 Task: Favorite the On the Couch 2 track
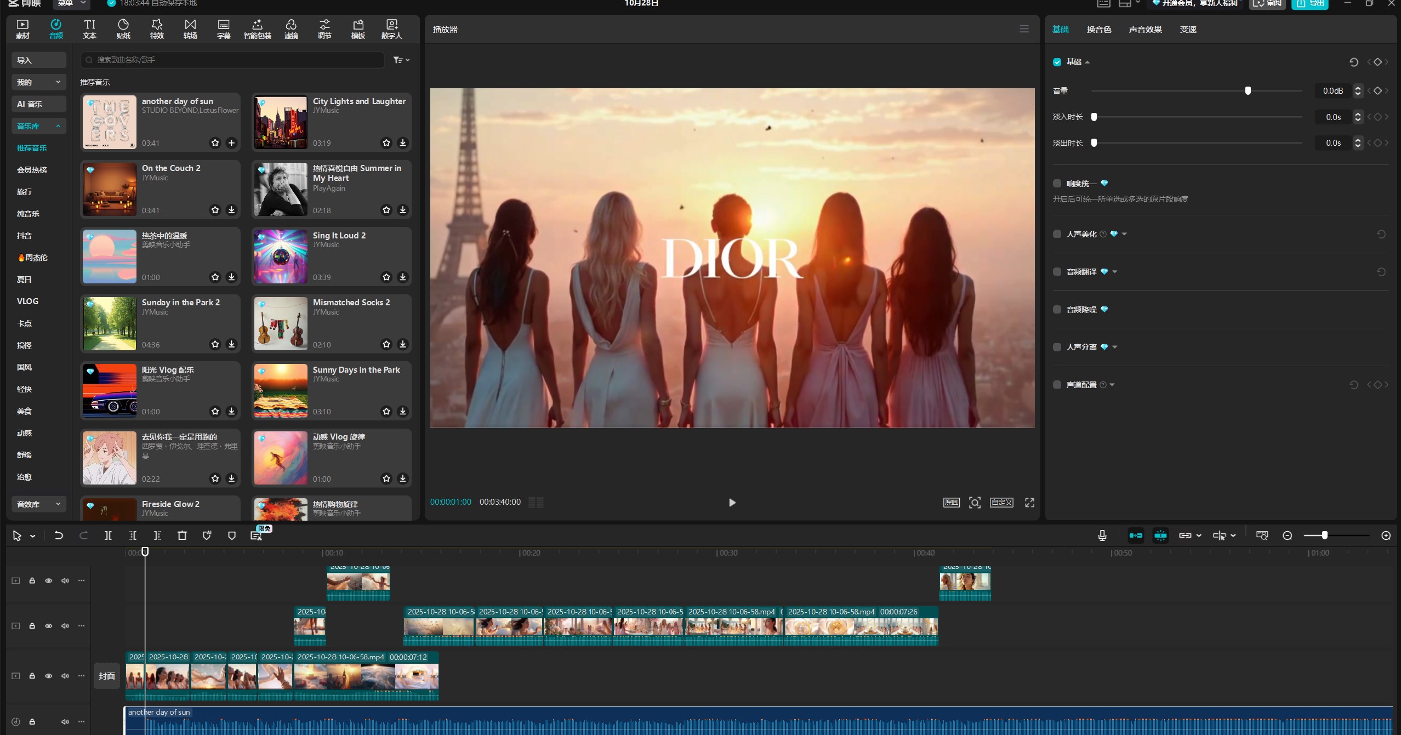(215, 210)
